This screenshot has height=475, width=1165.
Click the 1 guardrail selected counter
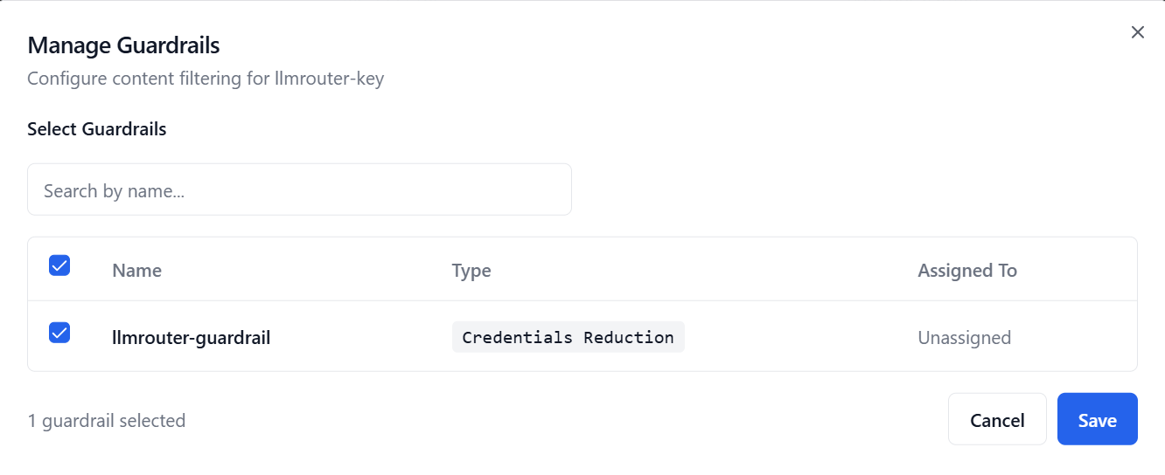coord(107,421)
